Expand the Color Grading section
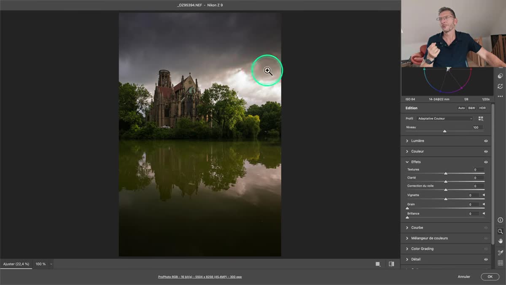Screen dimensions: 506x285 [407, 249]
